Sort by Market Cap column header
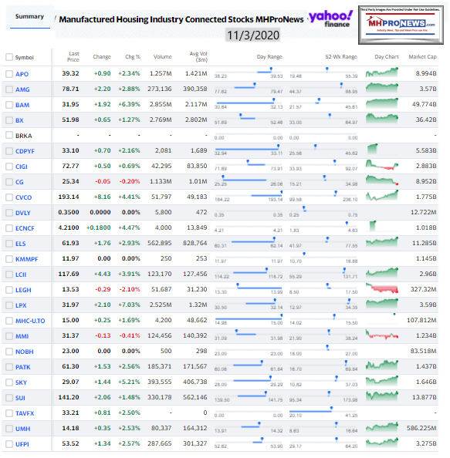Viewport: 450px width, 458px height. pyautogui.click(x=422, y=56)
